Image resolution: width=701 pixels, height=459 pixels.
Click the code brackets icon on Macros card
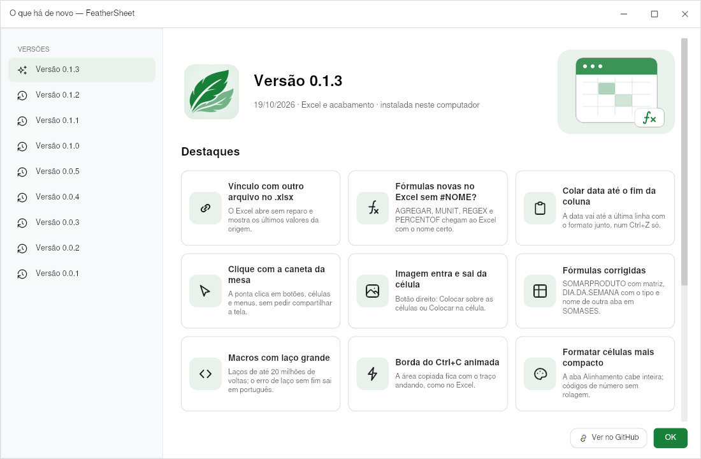coord(206,374)
